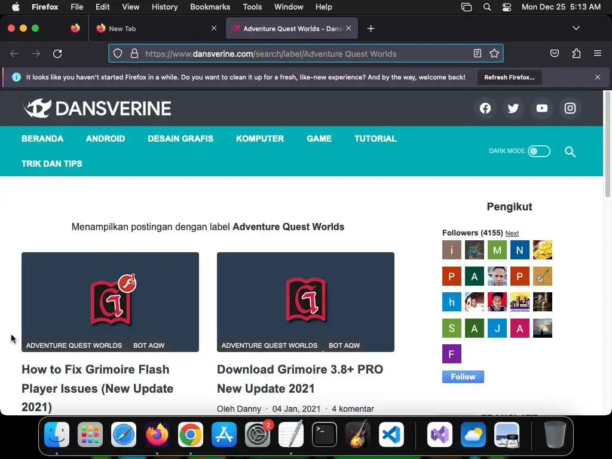
Task: Open Download Grimoire 3.8+ PRO article title
Action: (x=300, y=378)
